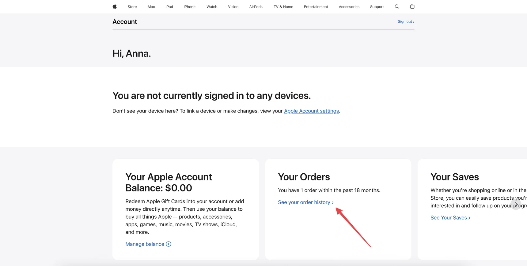Click See Your Saves link
The image size is (527, 266).
(x=450, y=218)
